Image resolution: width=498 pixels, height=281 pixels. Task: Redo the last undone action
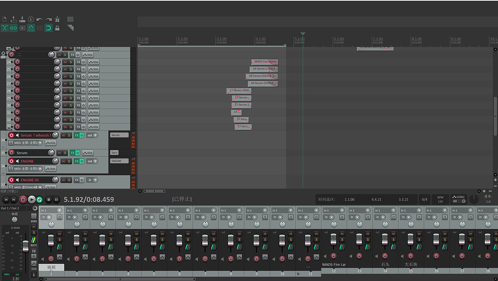click(x=49, y=19)
